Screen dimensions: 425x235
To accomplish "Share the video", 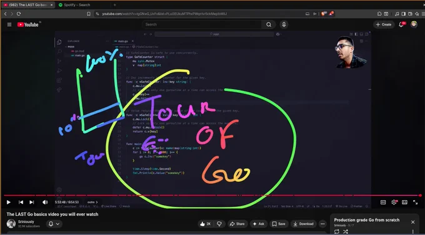I will click(x=237, y=224).
